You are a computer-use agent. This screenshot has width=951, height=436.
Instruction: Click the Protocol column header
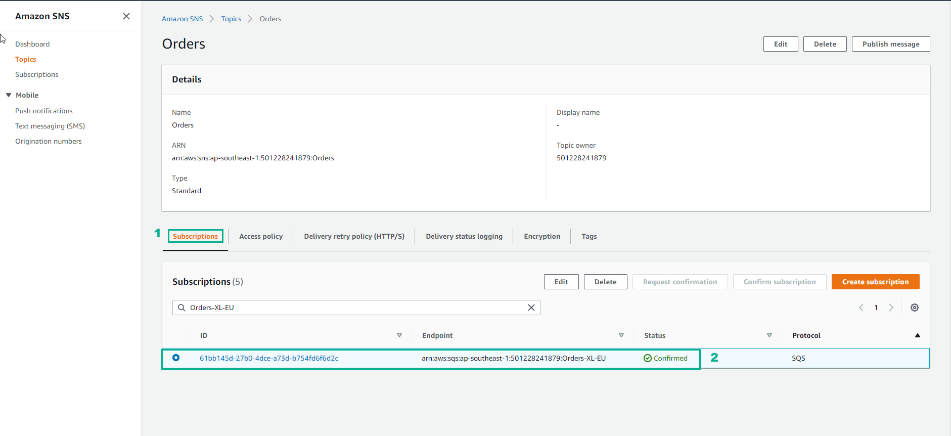[806, 335]
